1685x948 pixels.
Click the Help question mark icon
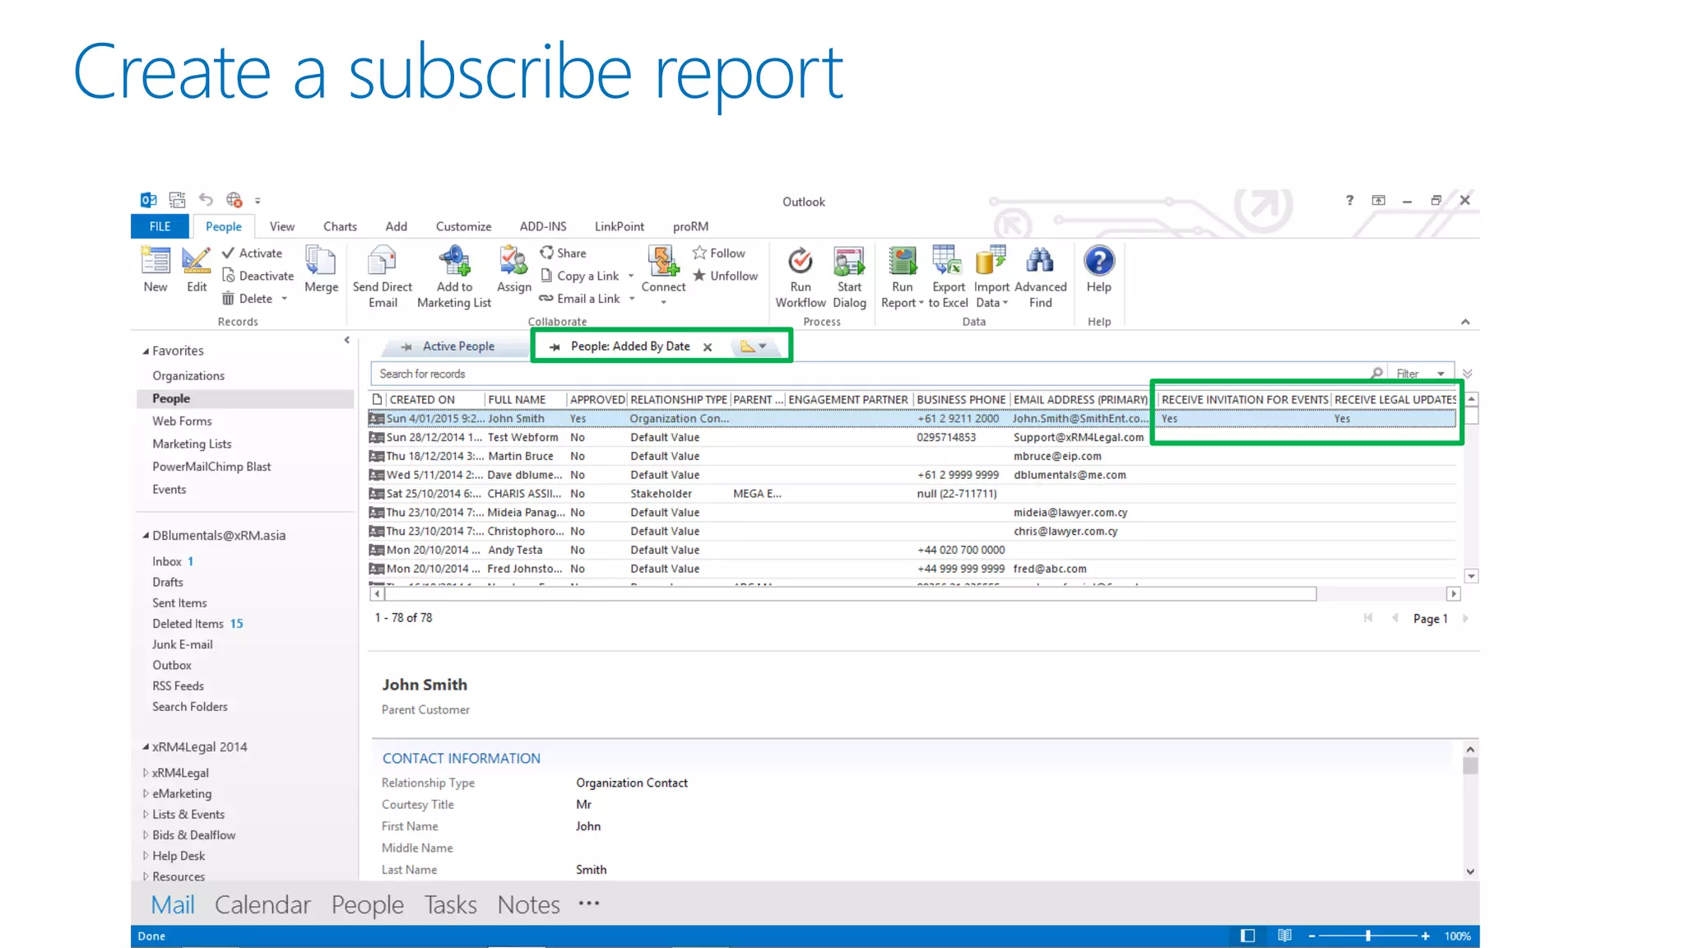tap(1099, 261)
